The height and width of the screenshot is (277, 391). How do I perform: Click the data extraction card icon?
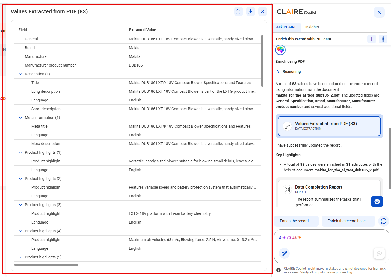pos(287,126)
